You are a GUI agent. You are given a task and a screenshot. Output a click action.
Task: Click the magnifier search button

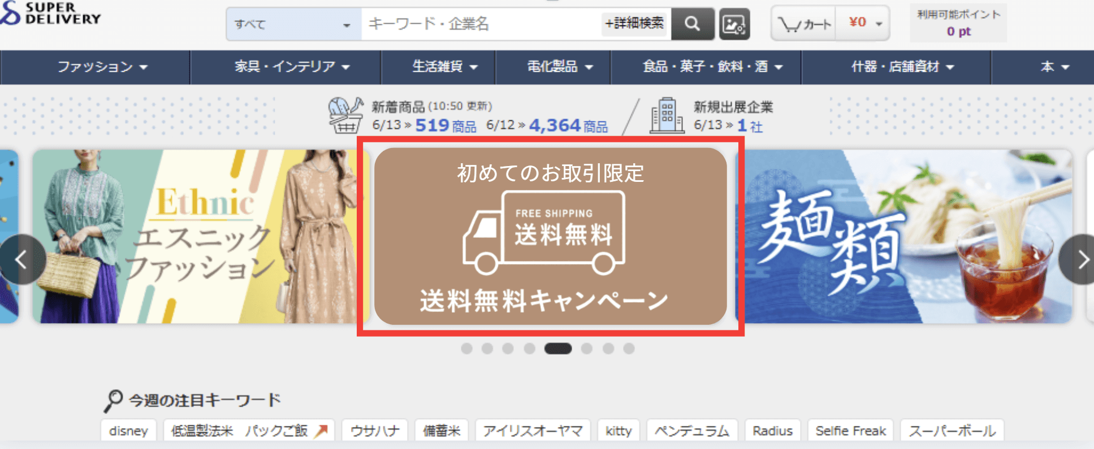click(693, 24)
